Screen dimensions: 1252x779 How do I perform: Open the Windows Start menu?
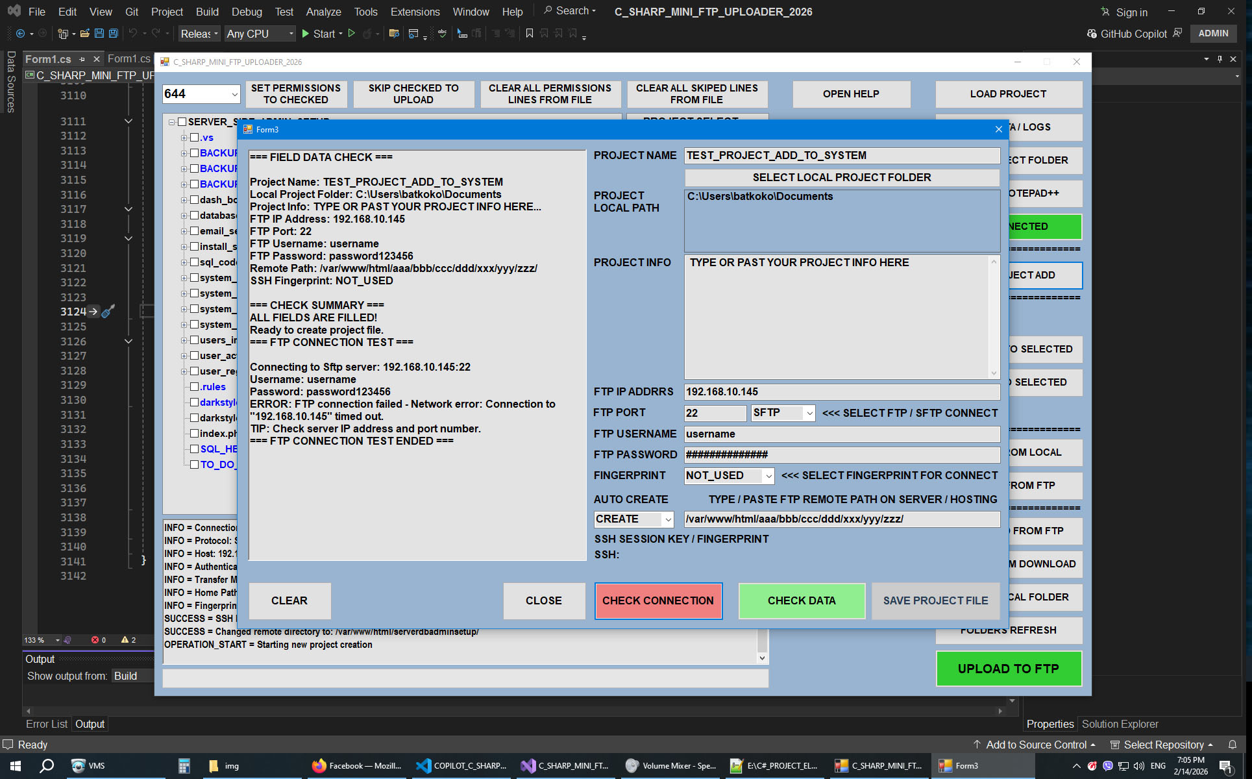point(16,766)
